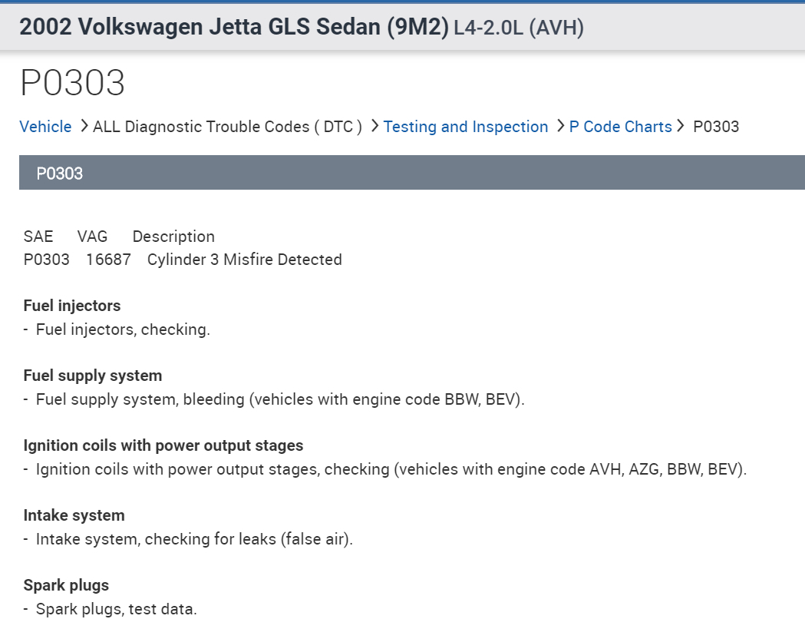Click the Cylinder 3 Misfire Detected description

coord(244,260)
